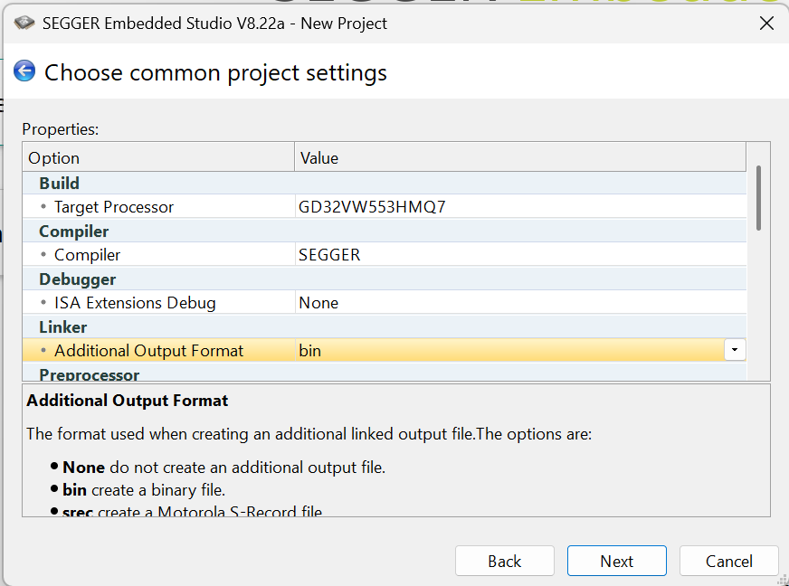This screenshot has width=789, height=586.
Task: Cancel the new project wizard
Action: [728, 561]
